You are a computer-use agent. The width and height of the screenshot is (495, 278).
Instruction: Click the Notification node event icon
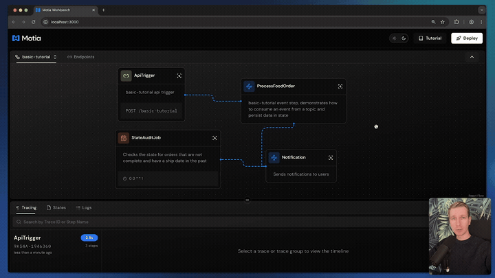point(274,157)
